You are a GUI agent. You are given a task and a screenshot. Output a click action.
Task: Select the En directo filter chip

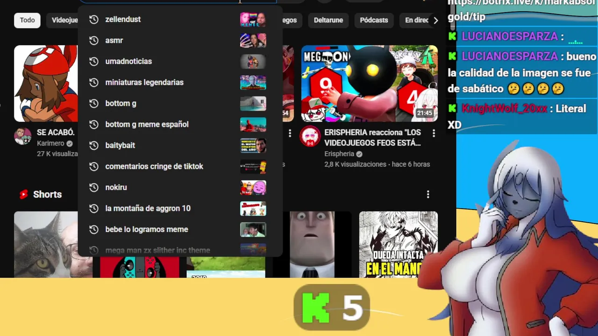coord(414,20)
